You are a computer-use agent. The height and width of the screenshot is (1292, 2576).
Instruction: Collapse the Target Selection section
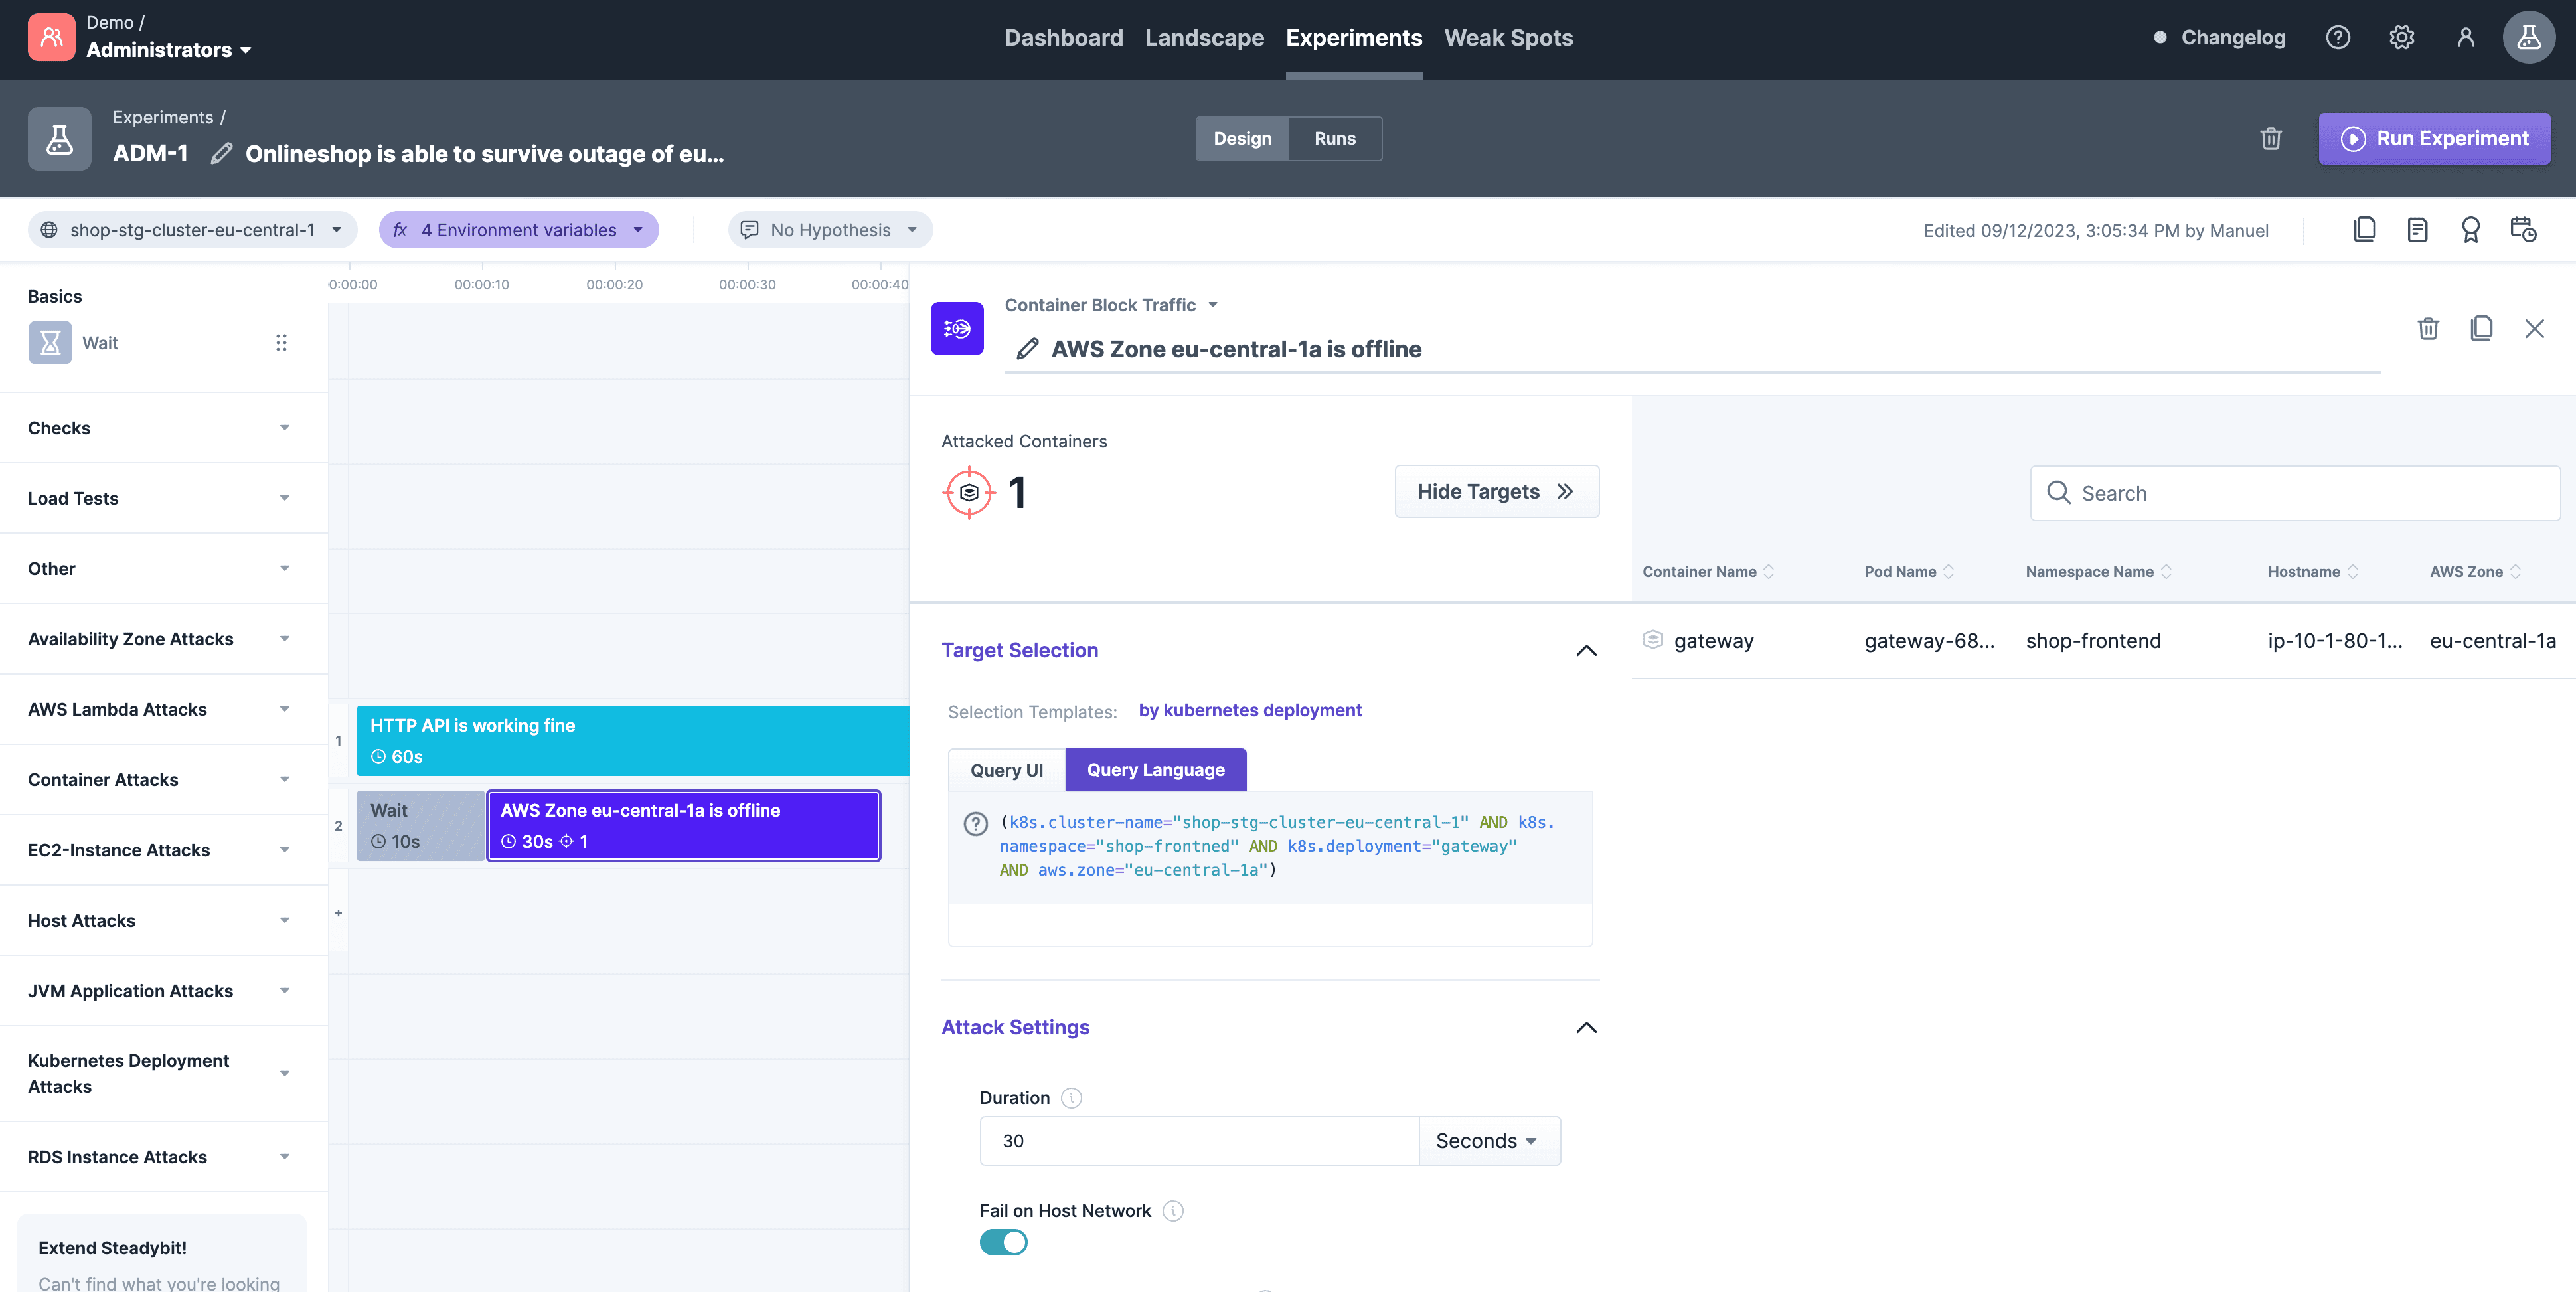[x=1586, y=651]
